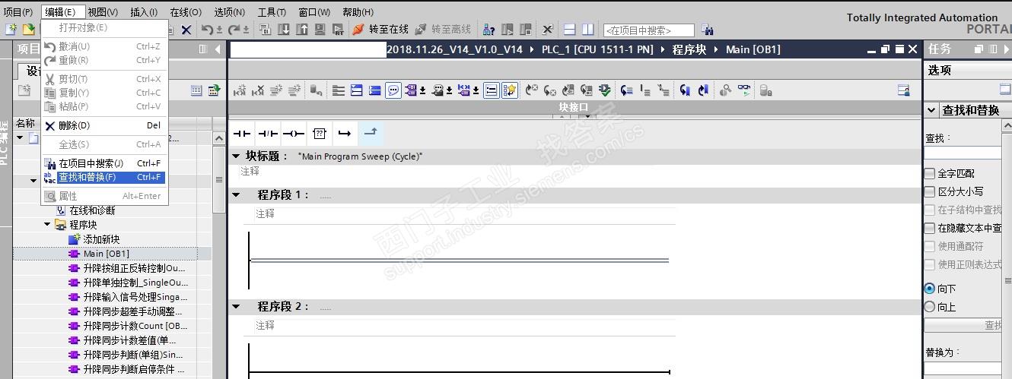1012x379 pixels.
Task: Open the 帮助(H) menu
Action: [x=358, y=12]
